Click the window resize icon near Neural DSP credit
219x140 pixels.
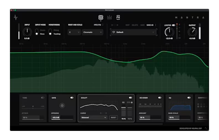pos(206,128)
